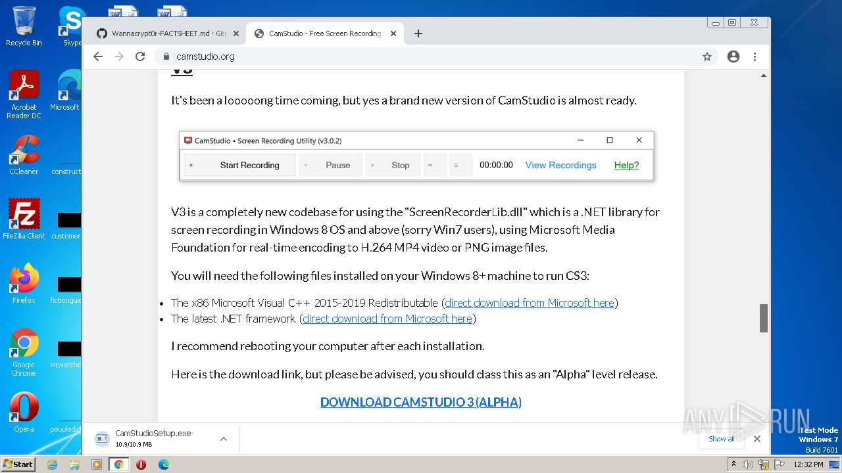The image size is (842, 473).
Task: Click the camstudio.org address bar
Action: 431,56
